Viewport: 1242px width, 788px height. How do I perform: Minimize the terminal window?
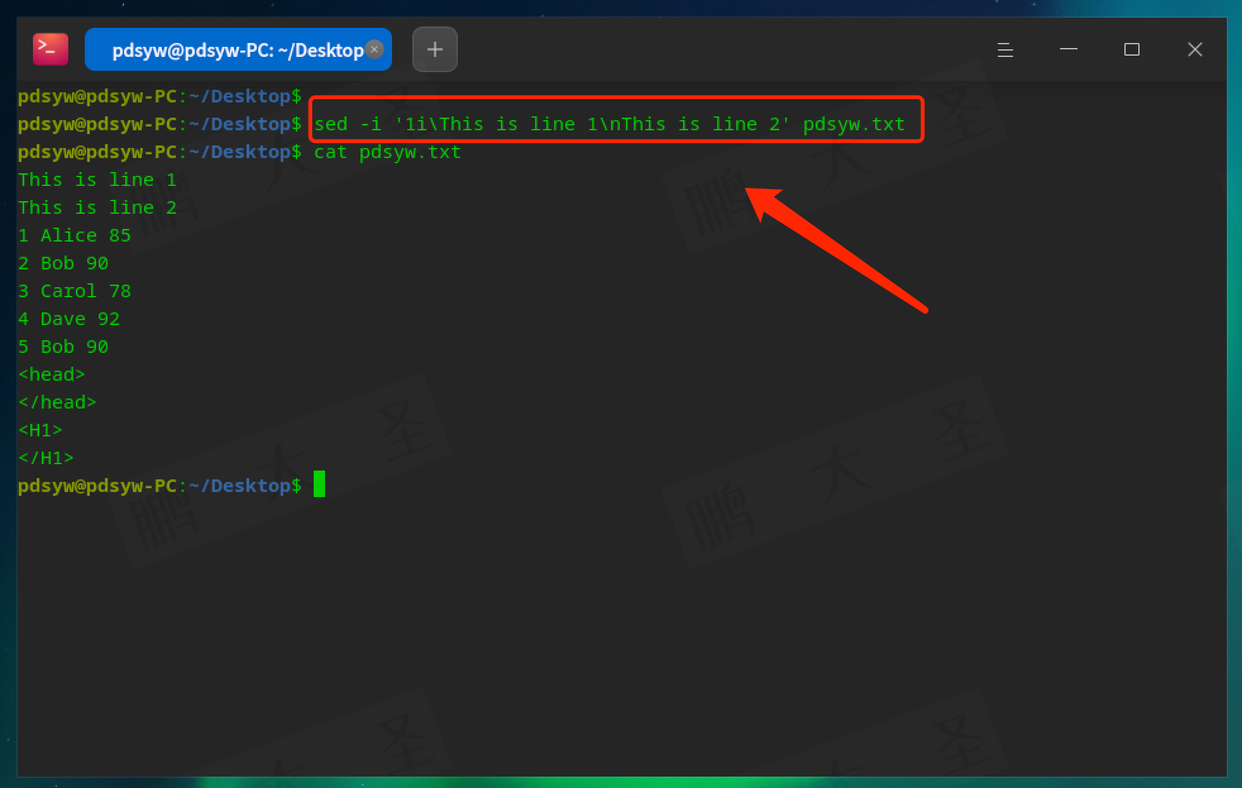1068,49
